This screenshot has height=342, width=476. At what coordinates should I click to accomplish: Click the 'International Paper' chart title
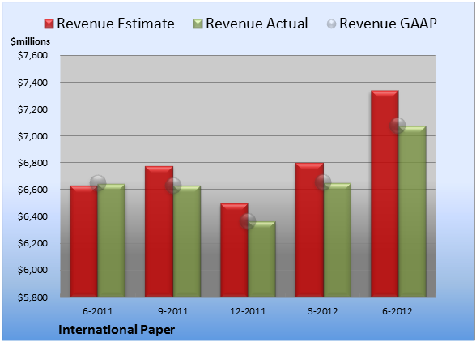coord(117,330)
